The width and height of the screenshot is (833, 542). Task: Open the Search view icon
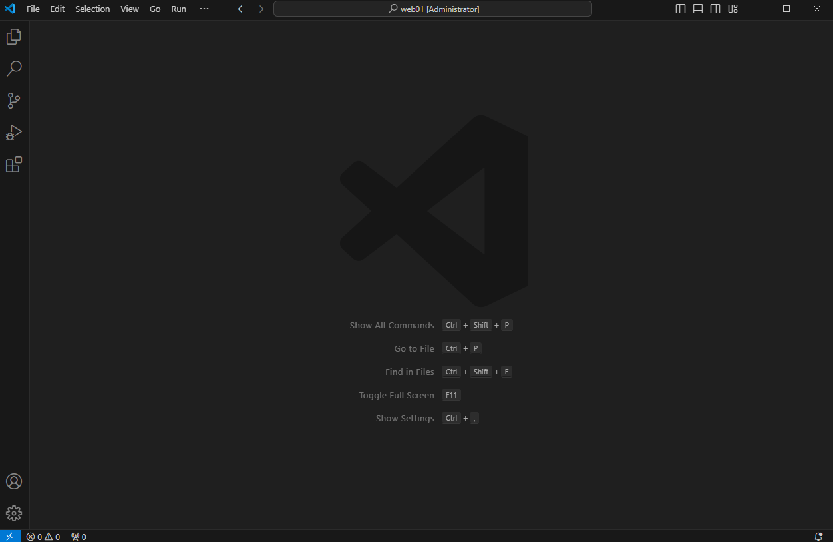click(x=14, y=69)
